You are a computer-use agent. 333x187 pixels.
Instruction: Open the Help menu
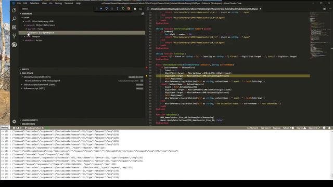(x=78, y=3)
